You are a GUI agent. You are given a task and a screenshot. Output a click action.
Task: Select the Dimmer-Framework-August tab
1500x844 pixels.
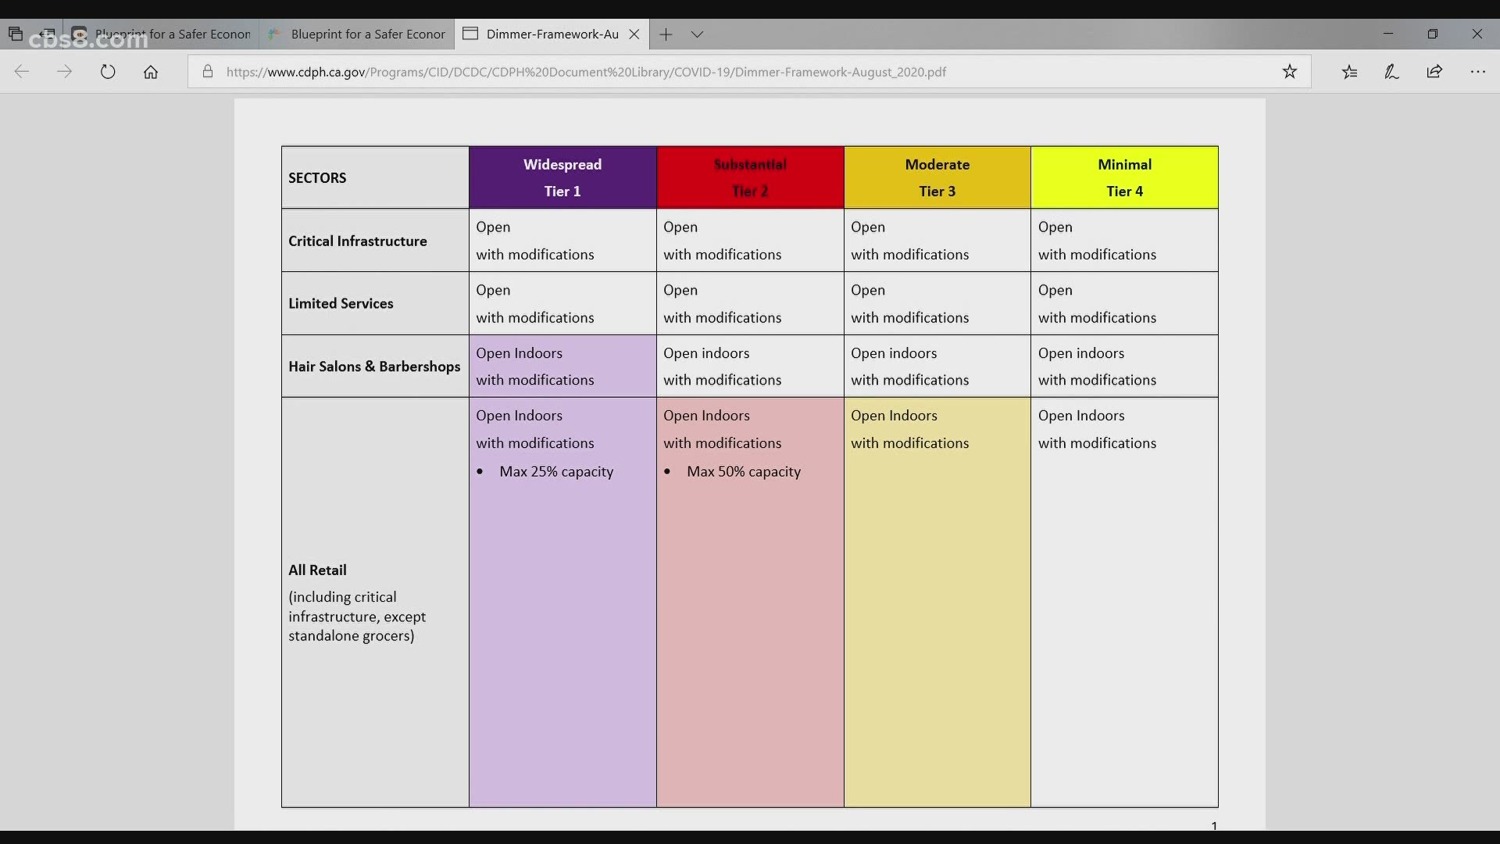(552, 34)
